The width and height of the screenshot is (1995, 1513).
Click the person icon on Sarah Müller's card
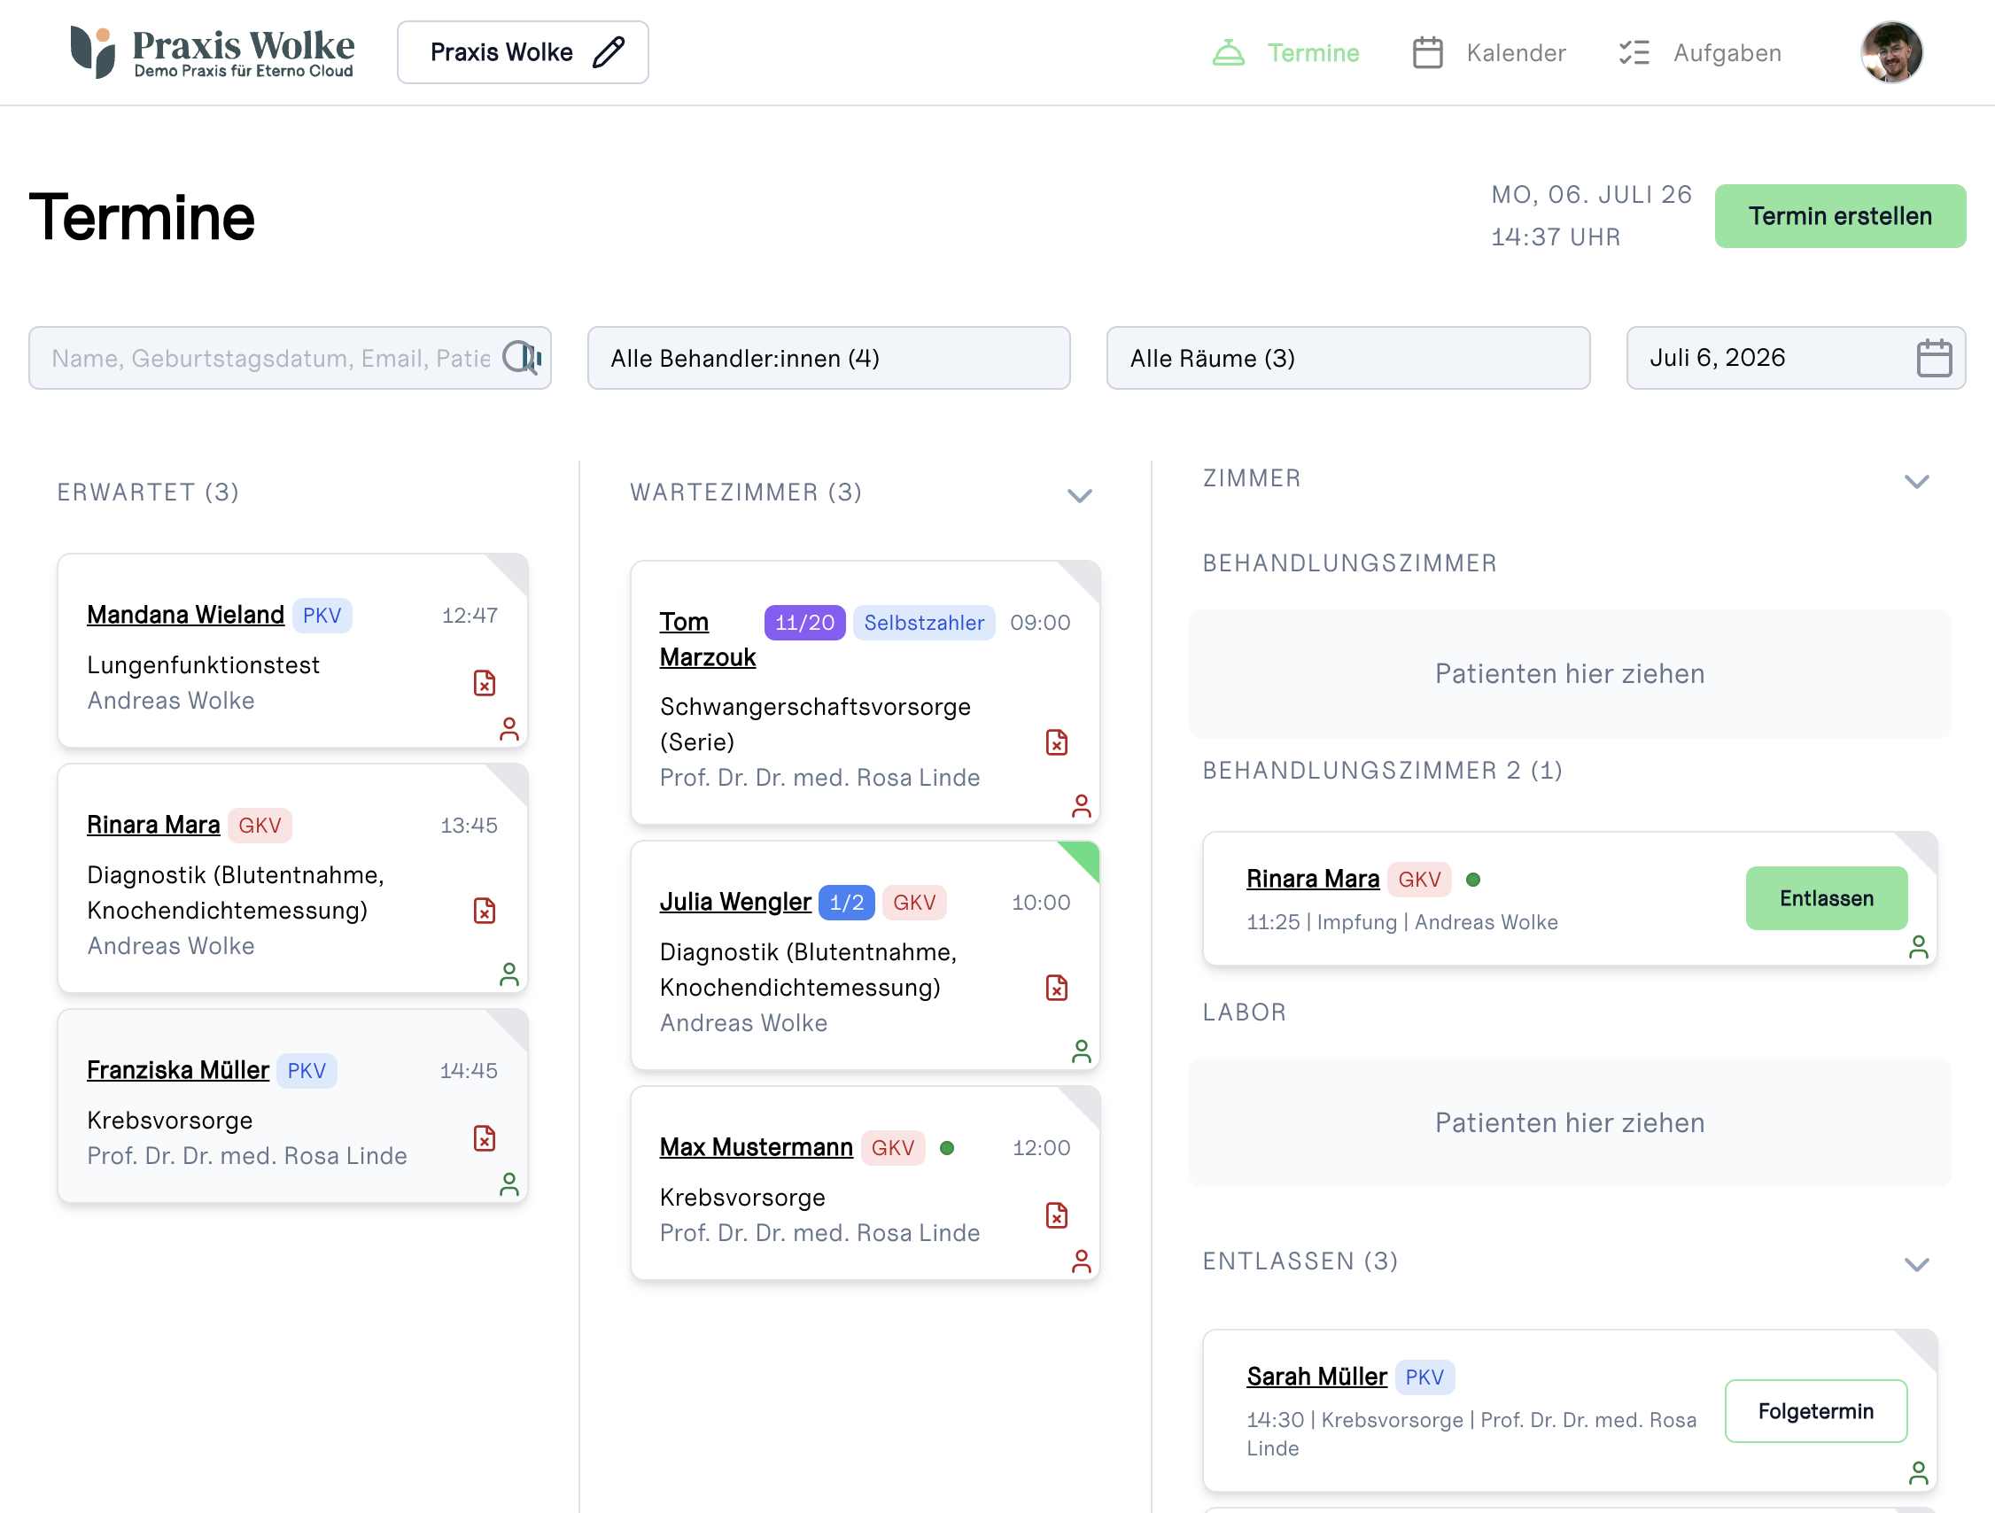1918,1472
